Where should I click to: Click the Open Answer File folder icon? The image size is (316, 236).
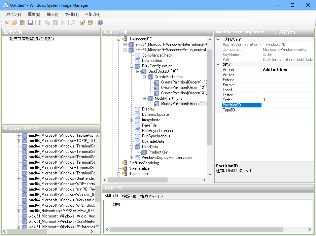15,23
